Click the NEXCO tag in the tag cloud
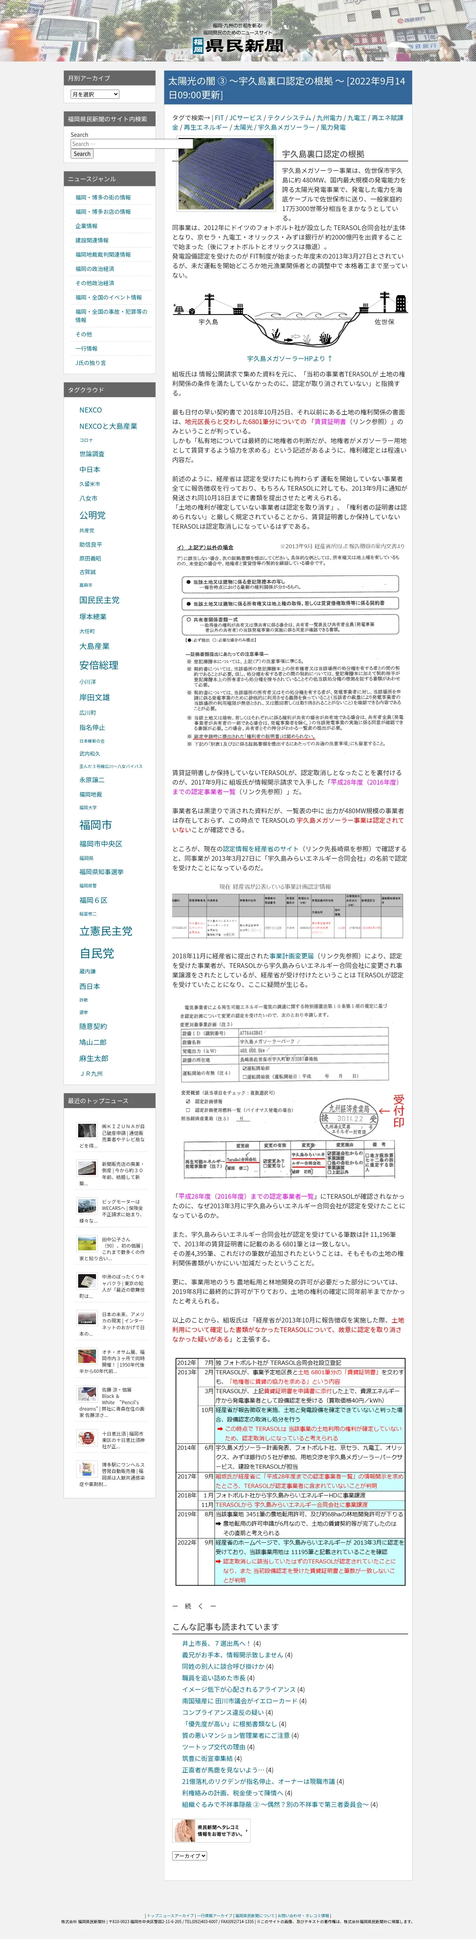476x1939 pixels. pos(90,410)
